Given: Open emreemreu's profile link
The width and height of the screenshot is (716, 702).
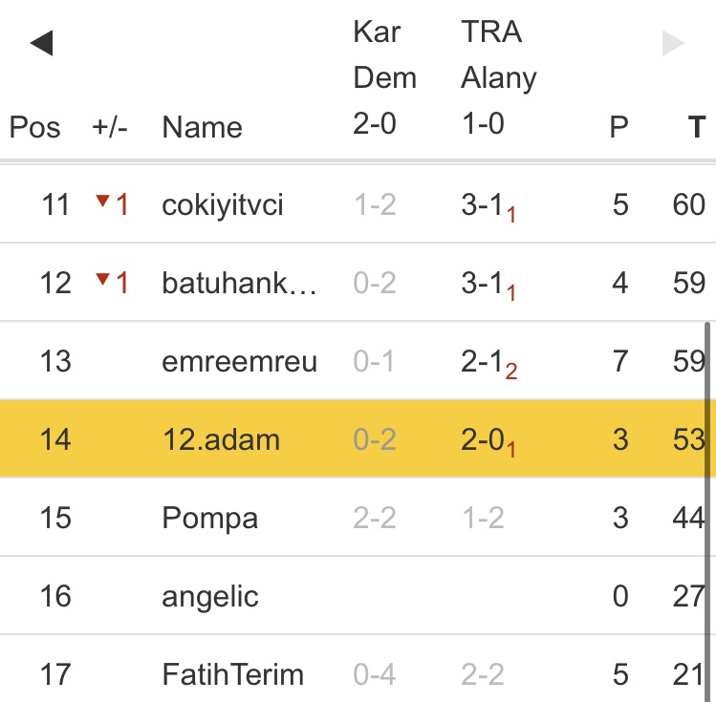Looking at the screenshot, I should [x=239, y=362].
